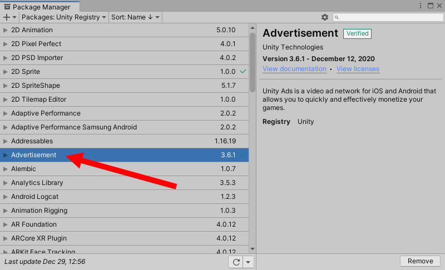
Task: Select the Package Manager tab
Action: pos(39,7)
